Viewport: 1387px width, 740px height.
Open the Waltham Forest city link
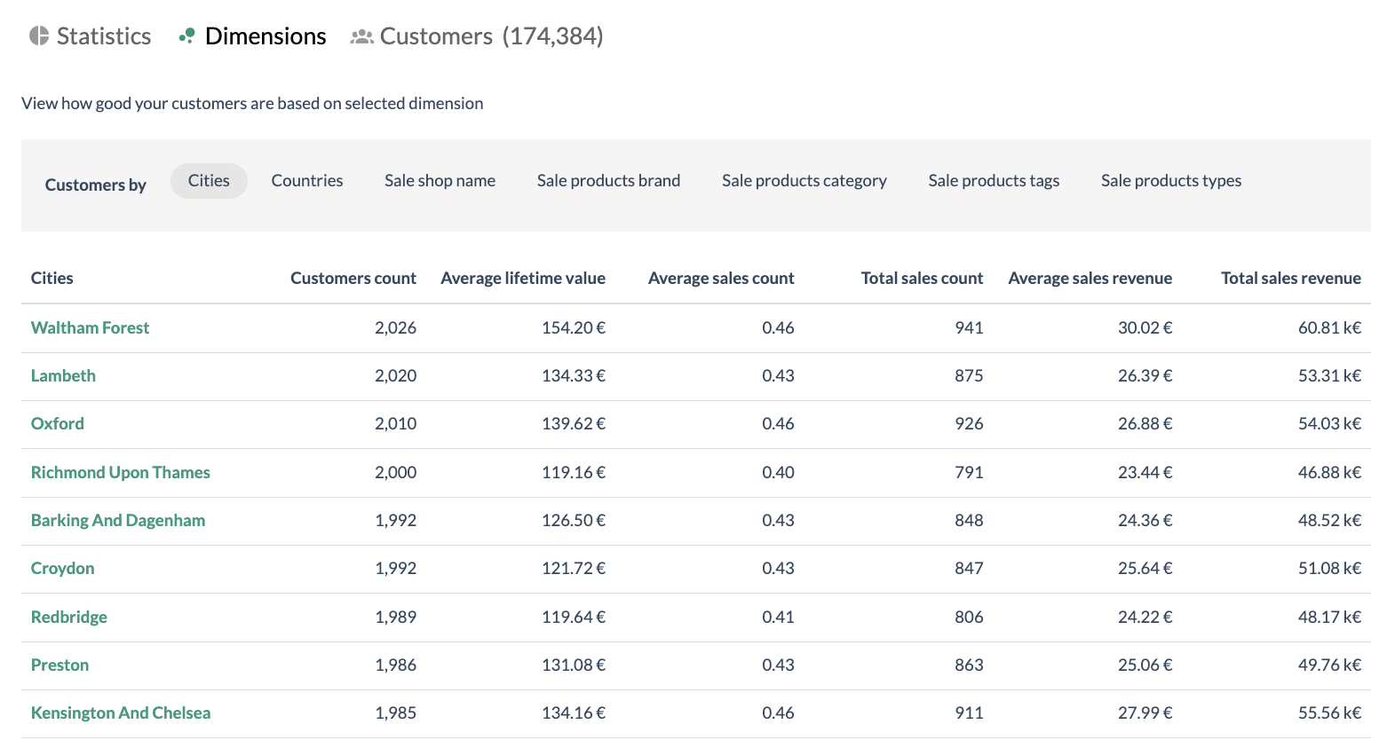90,327
